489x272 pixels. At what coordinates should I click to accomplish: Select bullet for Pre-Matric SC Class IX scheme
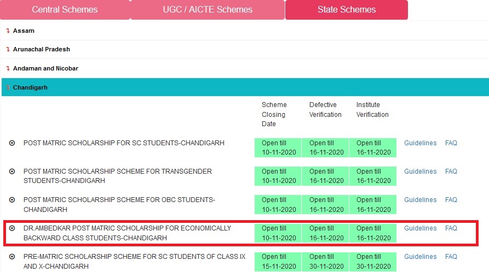point(12,257)
